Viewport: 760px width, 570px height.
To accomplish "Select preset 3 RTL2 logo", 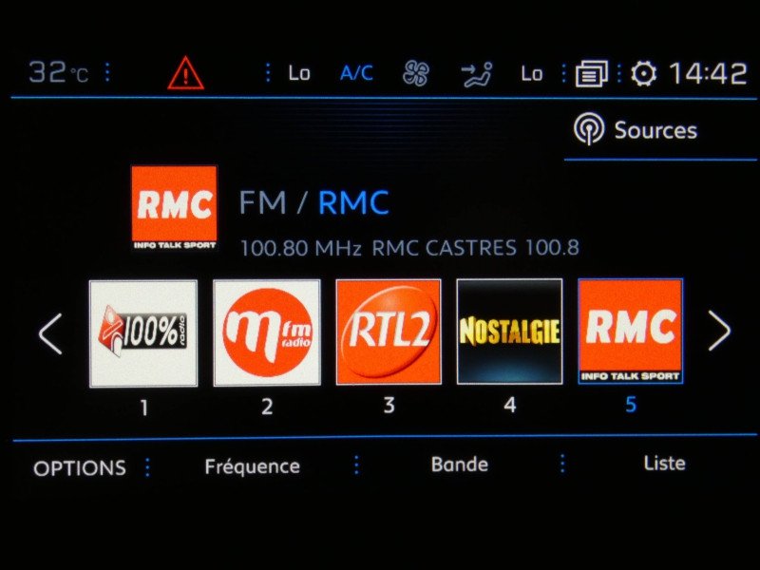I will pyautogui.click(x=389, y=332).
